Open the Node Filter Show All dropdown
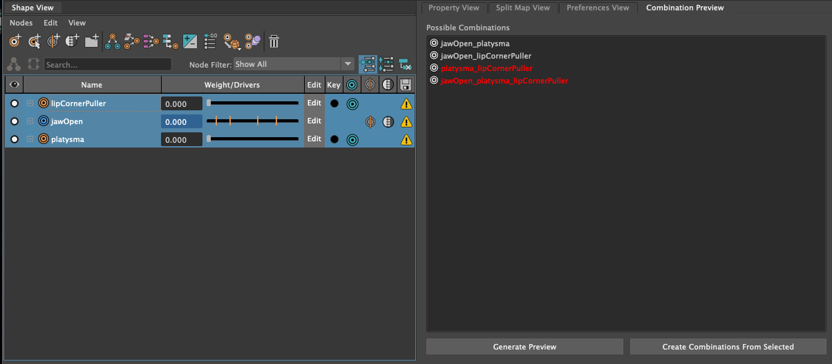 coord(294,64)
